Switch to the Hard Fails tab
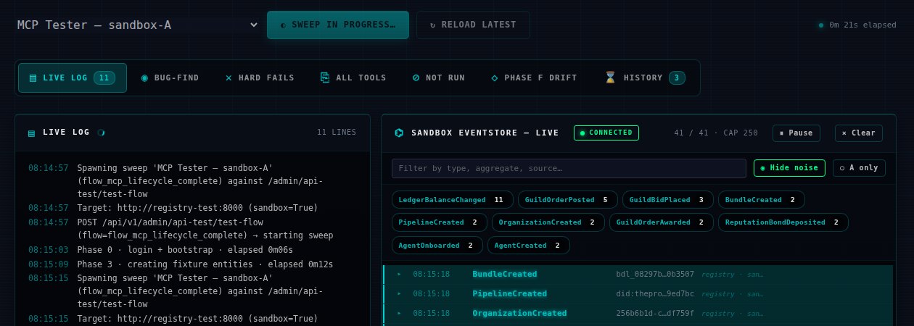914x326 pixels. (260, 78)
